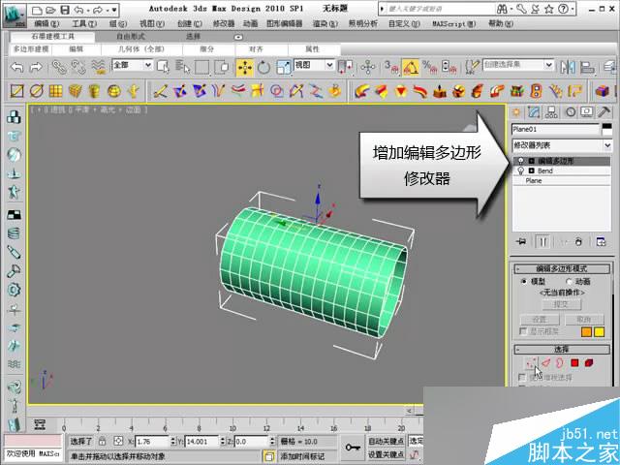Toggle the highlighted Angle Snap button
Image resolution: width=620 pixels, height=465 pixels.
411,67
